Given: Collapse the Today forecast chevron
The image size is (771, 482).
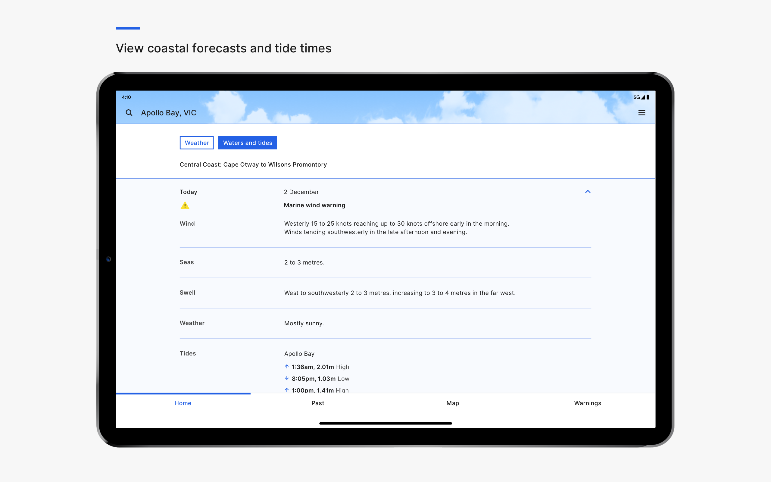Looking at the screenshot, I should [x=588, y=192].
